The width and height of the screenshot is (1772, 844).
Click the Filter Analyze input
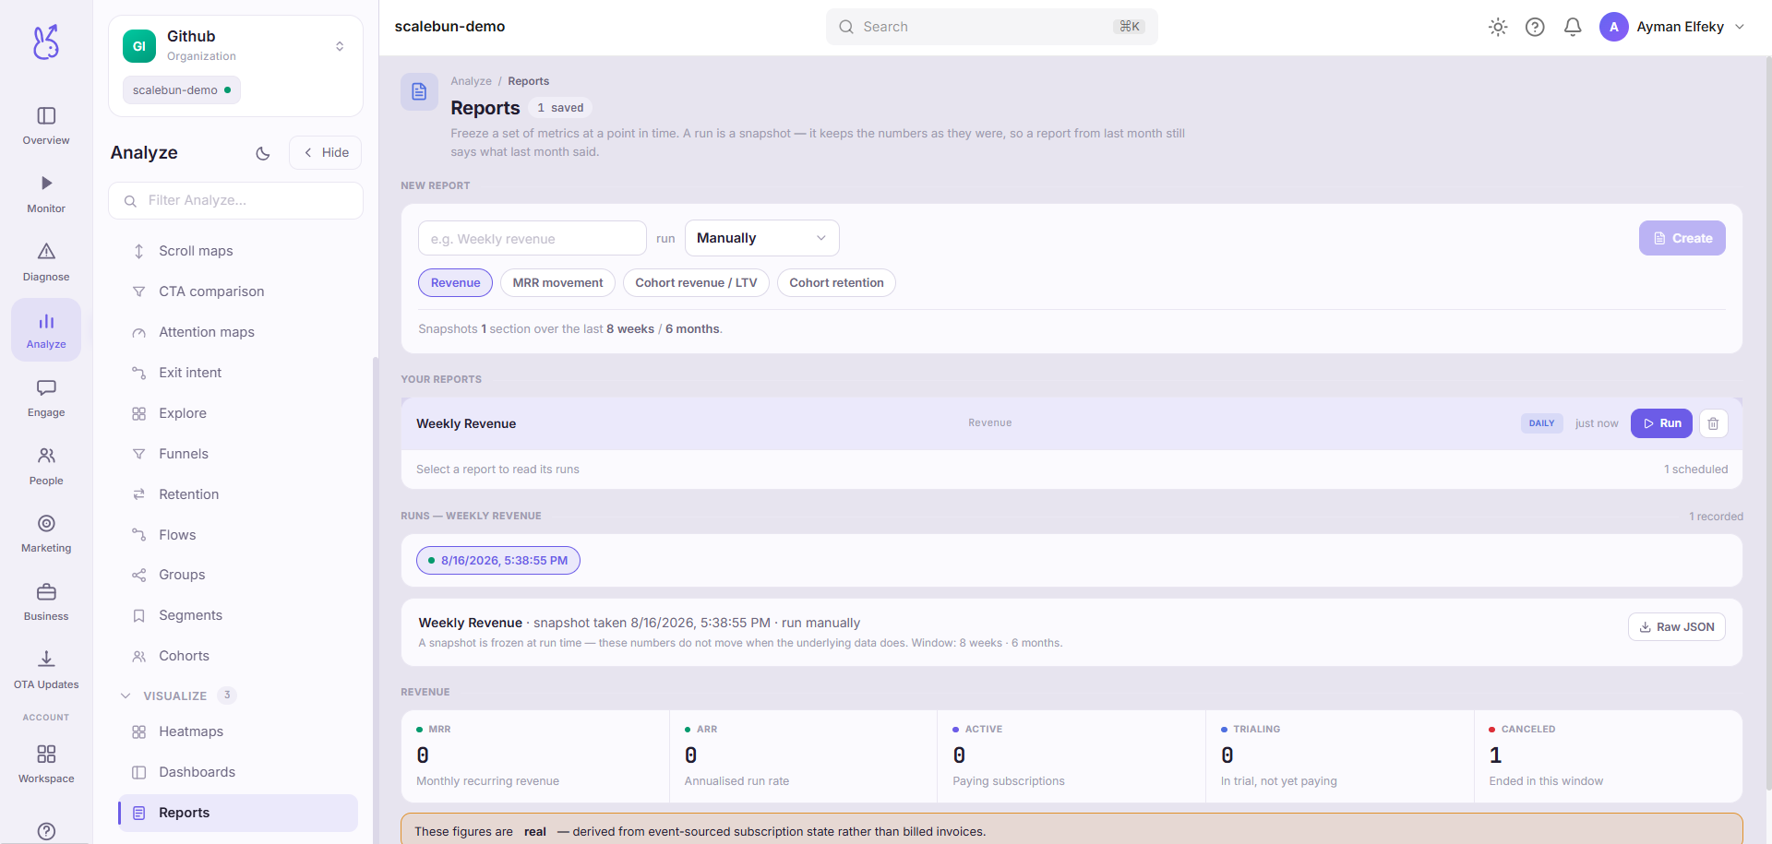[235, 200]
